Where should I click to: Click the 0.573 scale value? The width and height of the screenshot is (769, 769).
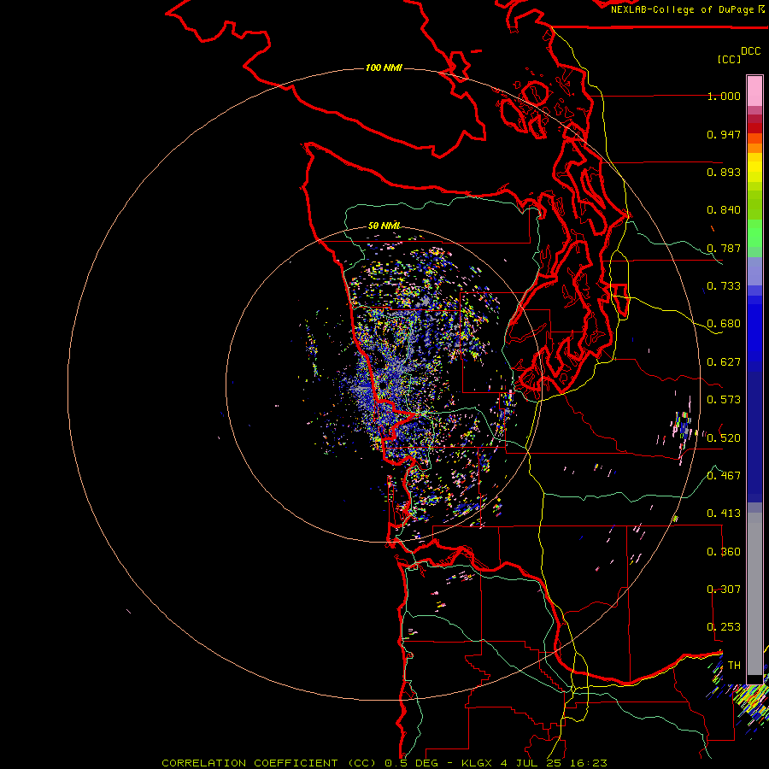pos(724,400)
